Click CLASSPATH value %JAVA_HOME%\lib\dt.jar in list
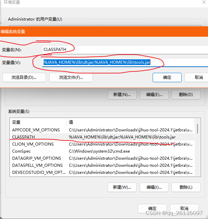The width and height of the screenshot is (208, 219). [122, 137]
